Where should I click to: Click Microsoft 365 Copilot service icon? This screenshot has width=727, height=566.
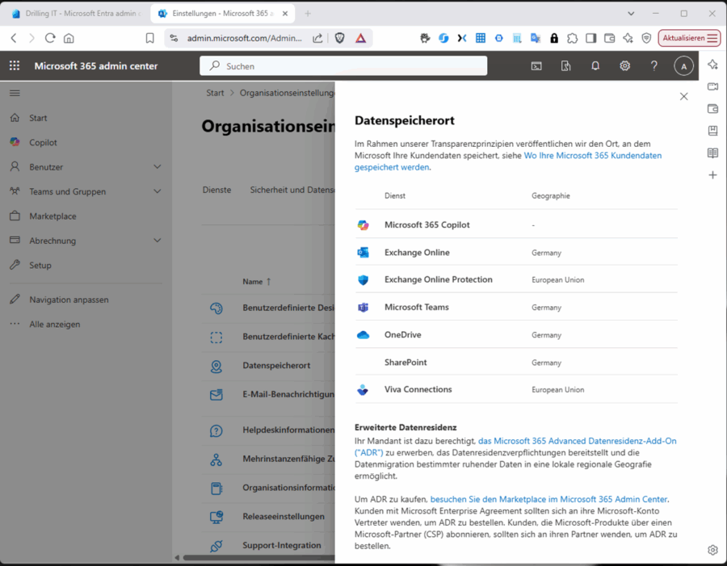[363, 224]
